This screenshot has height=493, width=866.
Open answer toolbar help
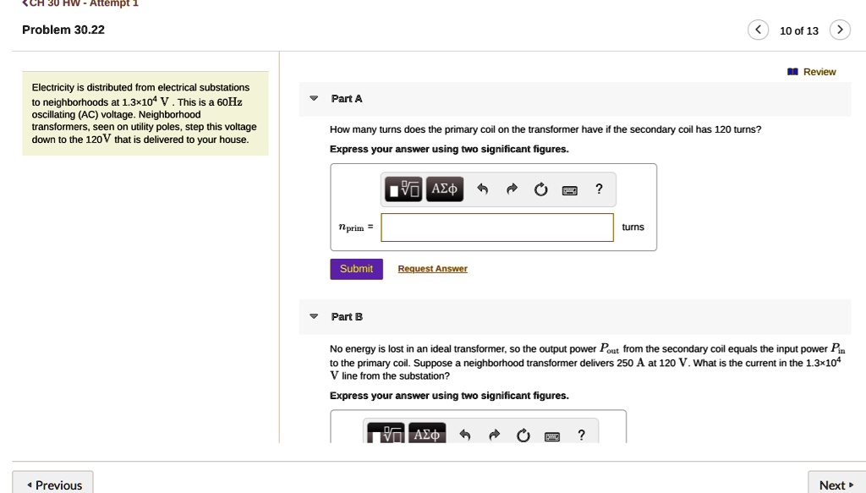pos(599,189)
